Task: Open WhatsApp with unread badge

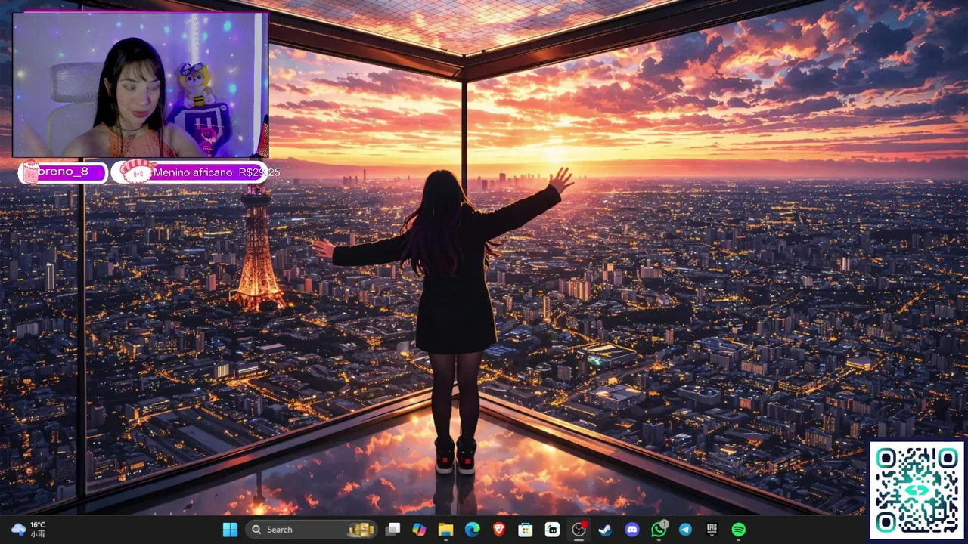Action: pyautogui.click(x=659, y=530)
